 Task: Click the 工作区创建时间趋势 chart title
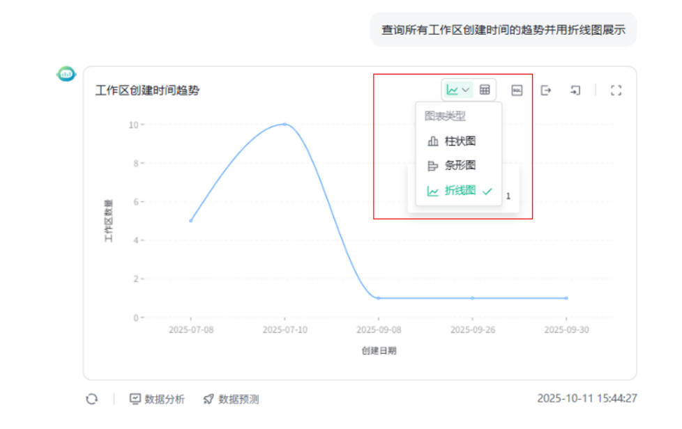(x=147, y=90)
